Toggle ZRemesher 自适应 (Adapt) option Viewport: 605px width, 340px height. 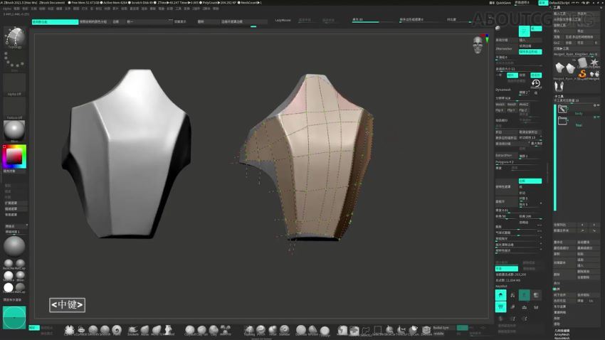(x=536, y=75)
